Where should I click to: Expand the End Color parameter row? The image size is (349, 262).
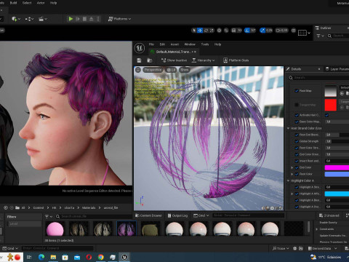(292, 167)
